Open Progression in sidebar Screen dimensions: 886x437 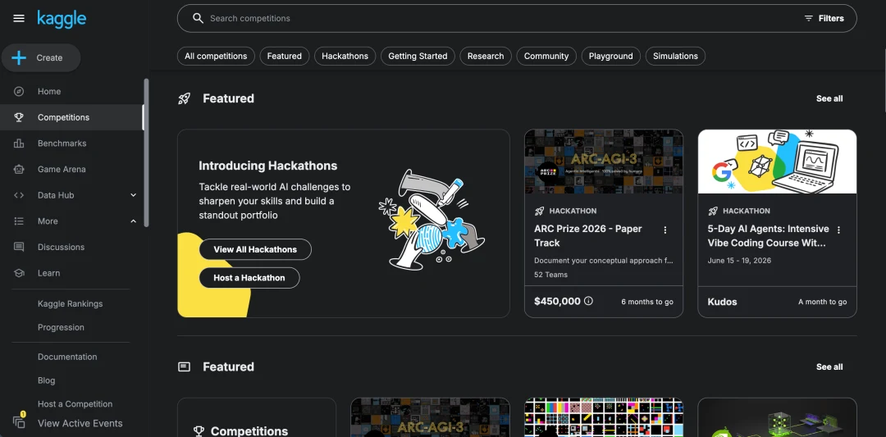point(61,327)
